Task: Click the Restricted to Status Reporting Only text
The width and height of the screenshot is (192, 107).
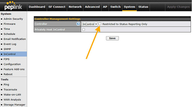Action: 125,24
